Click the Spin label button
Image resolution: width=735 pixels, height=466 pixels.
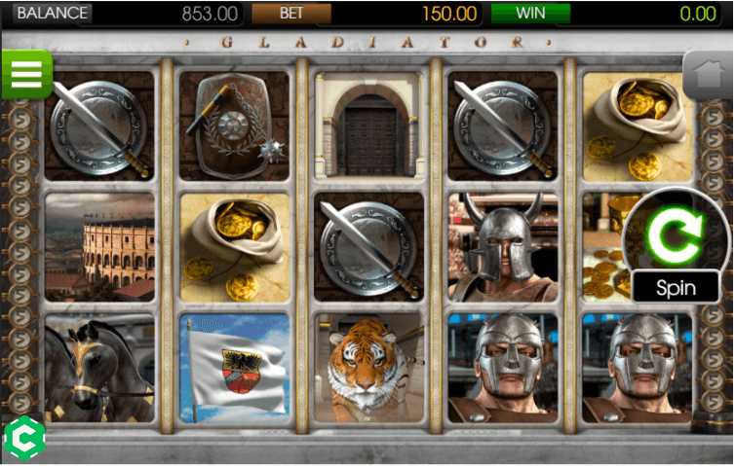[x=676, y=287]
